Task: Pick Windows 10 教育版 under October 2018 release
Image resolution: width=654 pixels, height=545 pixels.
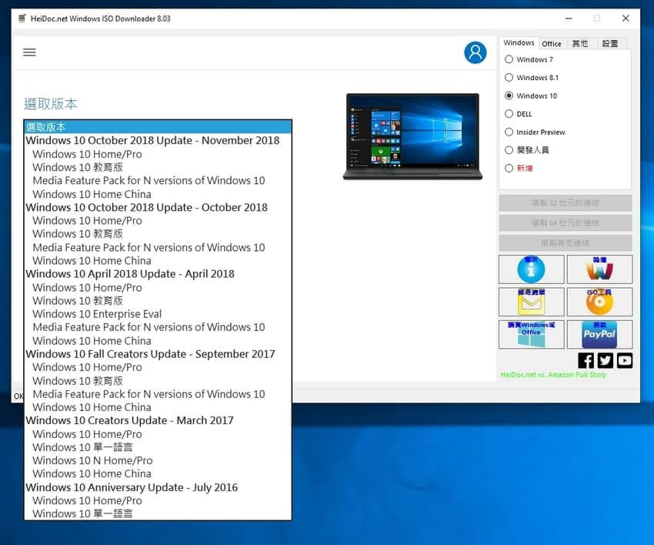Action: 158,234
